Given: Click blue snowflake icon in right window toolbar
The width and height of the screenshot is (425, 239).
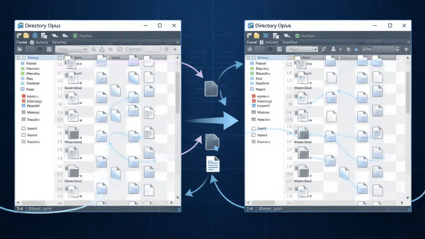Looking at the screenshot, I should pyautogui.click(x=266, y=36).
